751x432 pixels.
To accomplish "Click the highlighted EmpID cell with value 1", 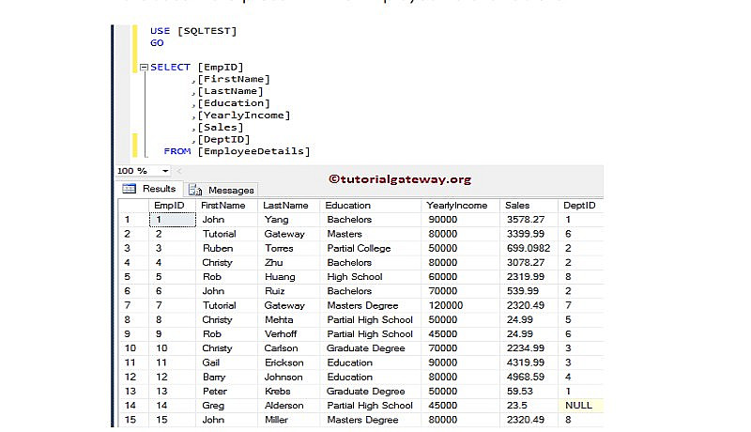I will [x=173, y=220].
